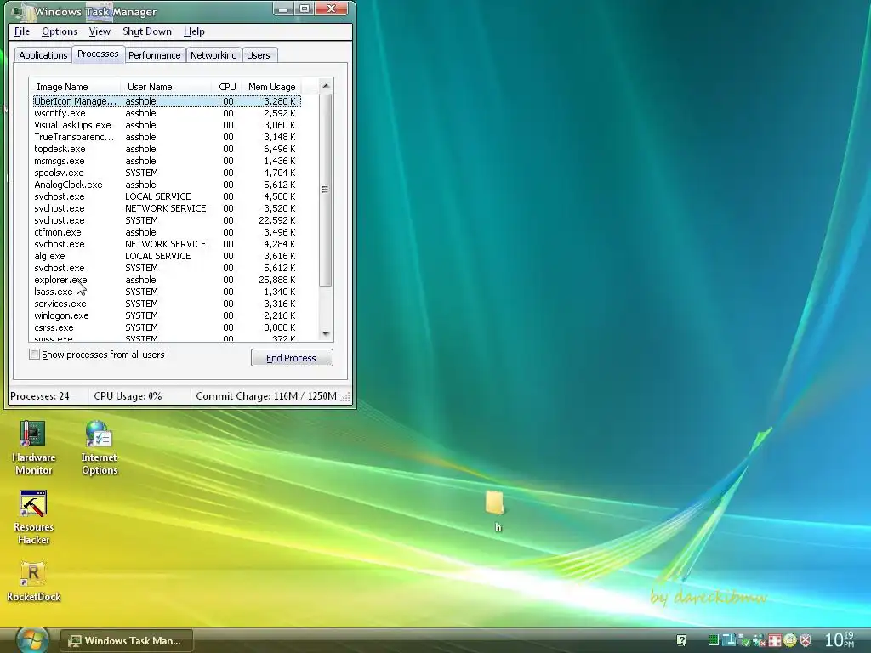Viewport: 871px width, 653px height.
Task: Select the TrueTransparenc... process
Action: point(167,137)
